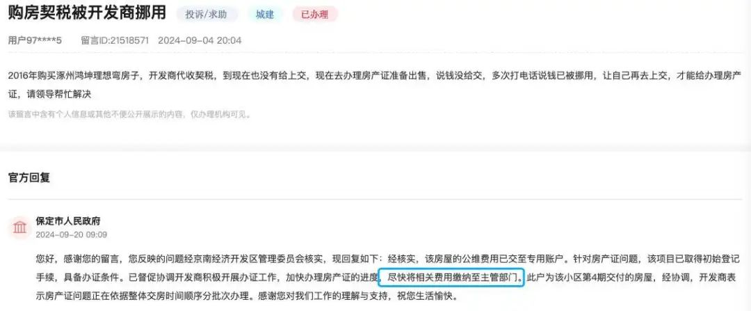Click the username 用户97****5
Viewport: 751px width, 311px height.
[x=35, y=40]
